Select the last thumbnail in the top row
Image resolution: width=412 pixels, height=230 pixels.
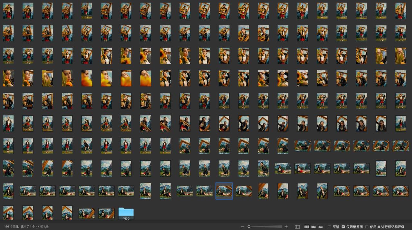point(400,11)
